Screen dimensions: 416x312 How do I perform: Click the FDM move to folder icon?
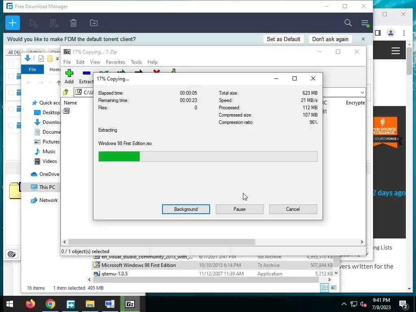(94, 23)
